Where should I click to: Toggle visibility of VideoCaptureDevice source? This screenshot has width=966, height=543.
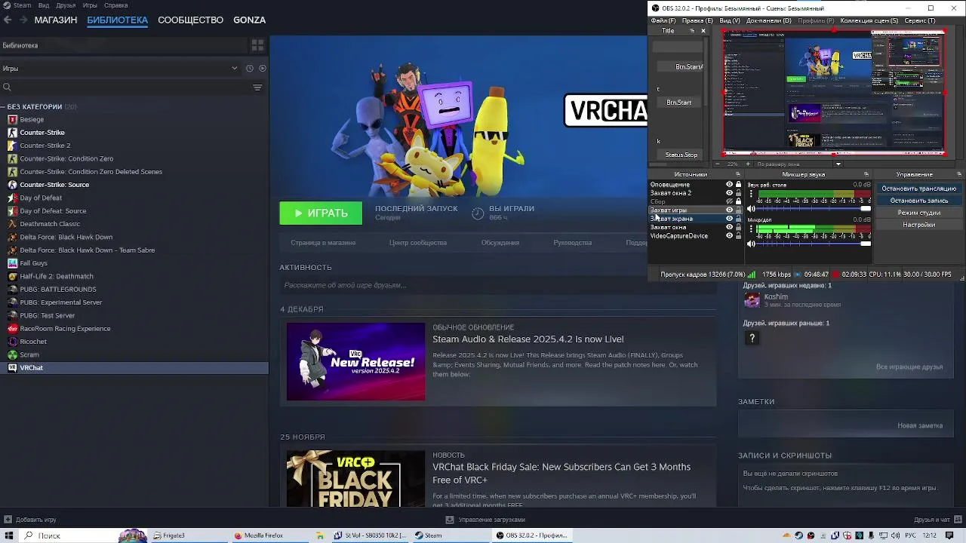729,236
